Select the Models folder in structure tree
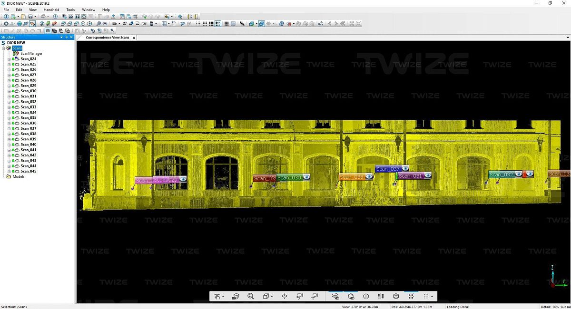The height and width of the screenshot is (309, 571). [19, 177]
